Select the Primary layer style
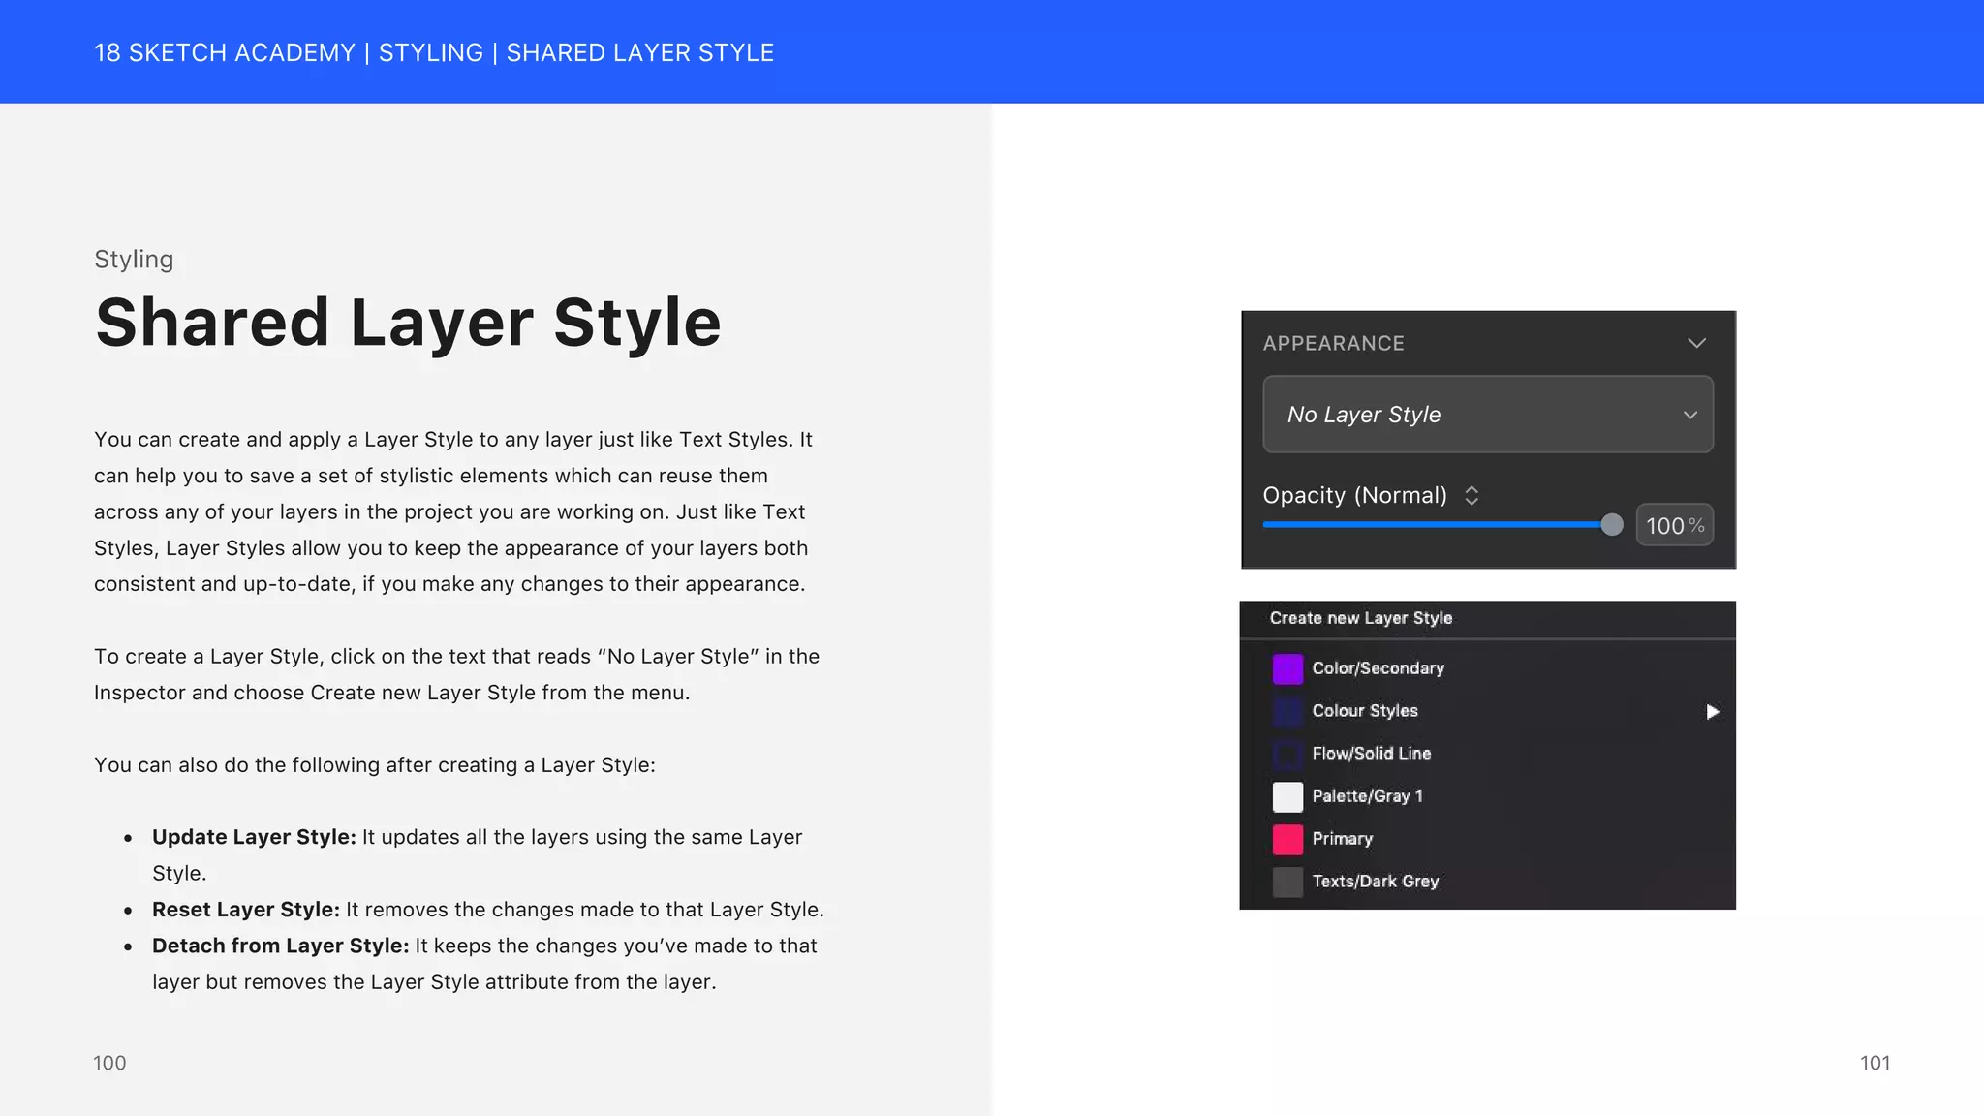Screen dimensions: 1984x1116 pos(1488,839)
